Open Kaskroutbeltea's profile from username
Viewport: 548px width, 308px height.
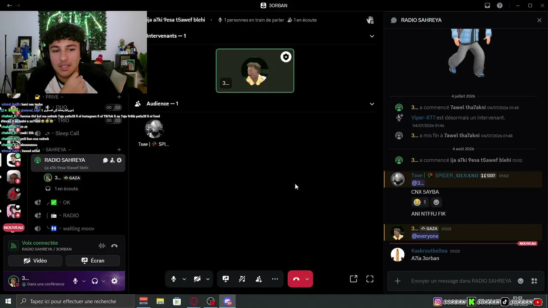click(x=429, y=251)
